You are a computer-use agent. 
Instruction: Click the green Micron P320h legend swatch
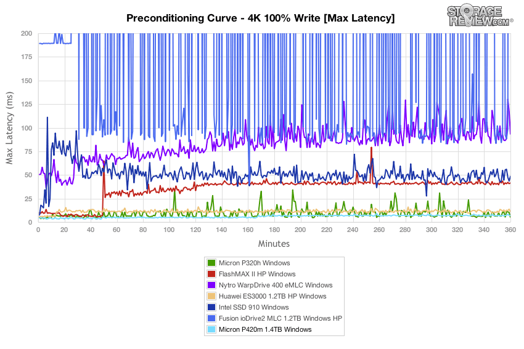click(211, 263)
